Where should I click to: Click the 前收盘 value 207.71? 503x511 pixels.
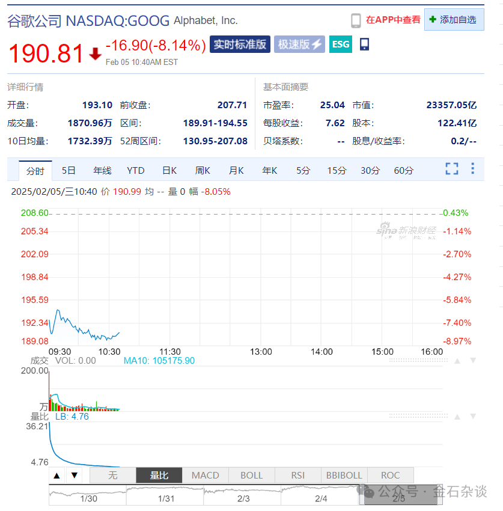[232, 105]
